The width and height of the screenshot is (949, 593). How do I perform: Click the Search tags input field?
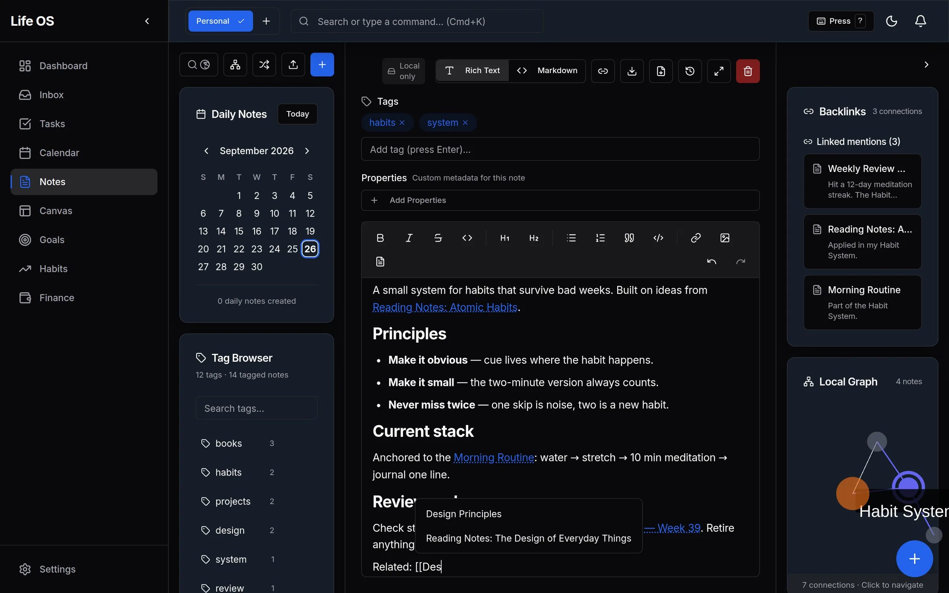point(256,408)
